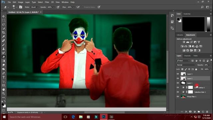
Task: Select the Hand tool
Action: pos(4,89)
